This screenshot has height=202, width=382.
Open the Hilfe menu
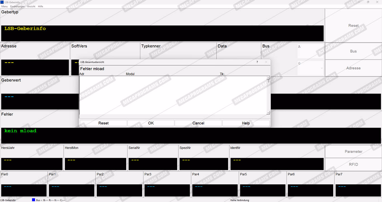(41, 6)
